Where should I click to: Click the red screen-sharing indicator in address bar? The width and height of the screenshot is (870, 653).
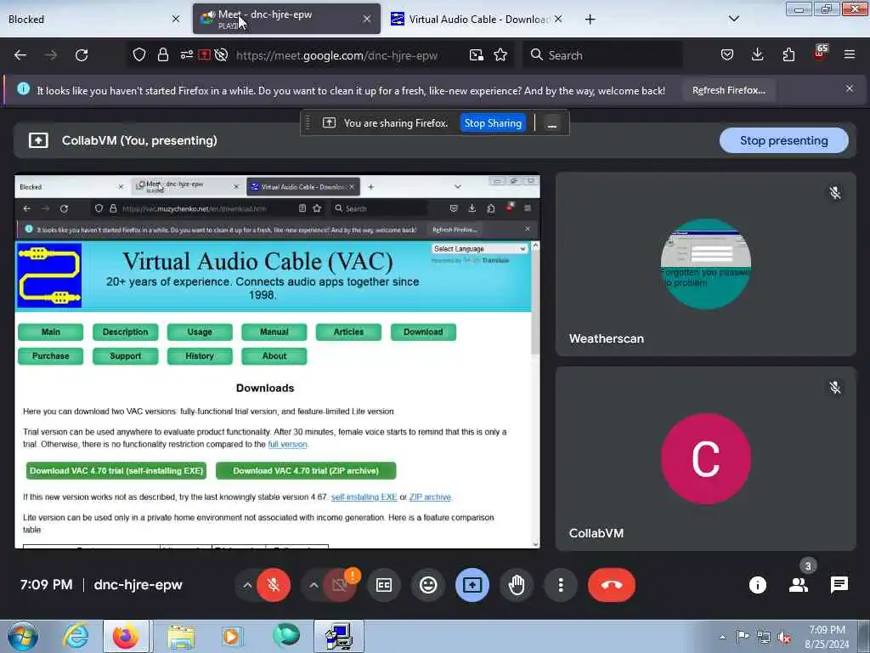click(x=204, y=55)
